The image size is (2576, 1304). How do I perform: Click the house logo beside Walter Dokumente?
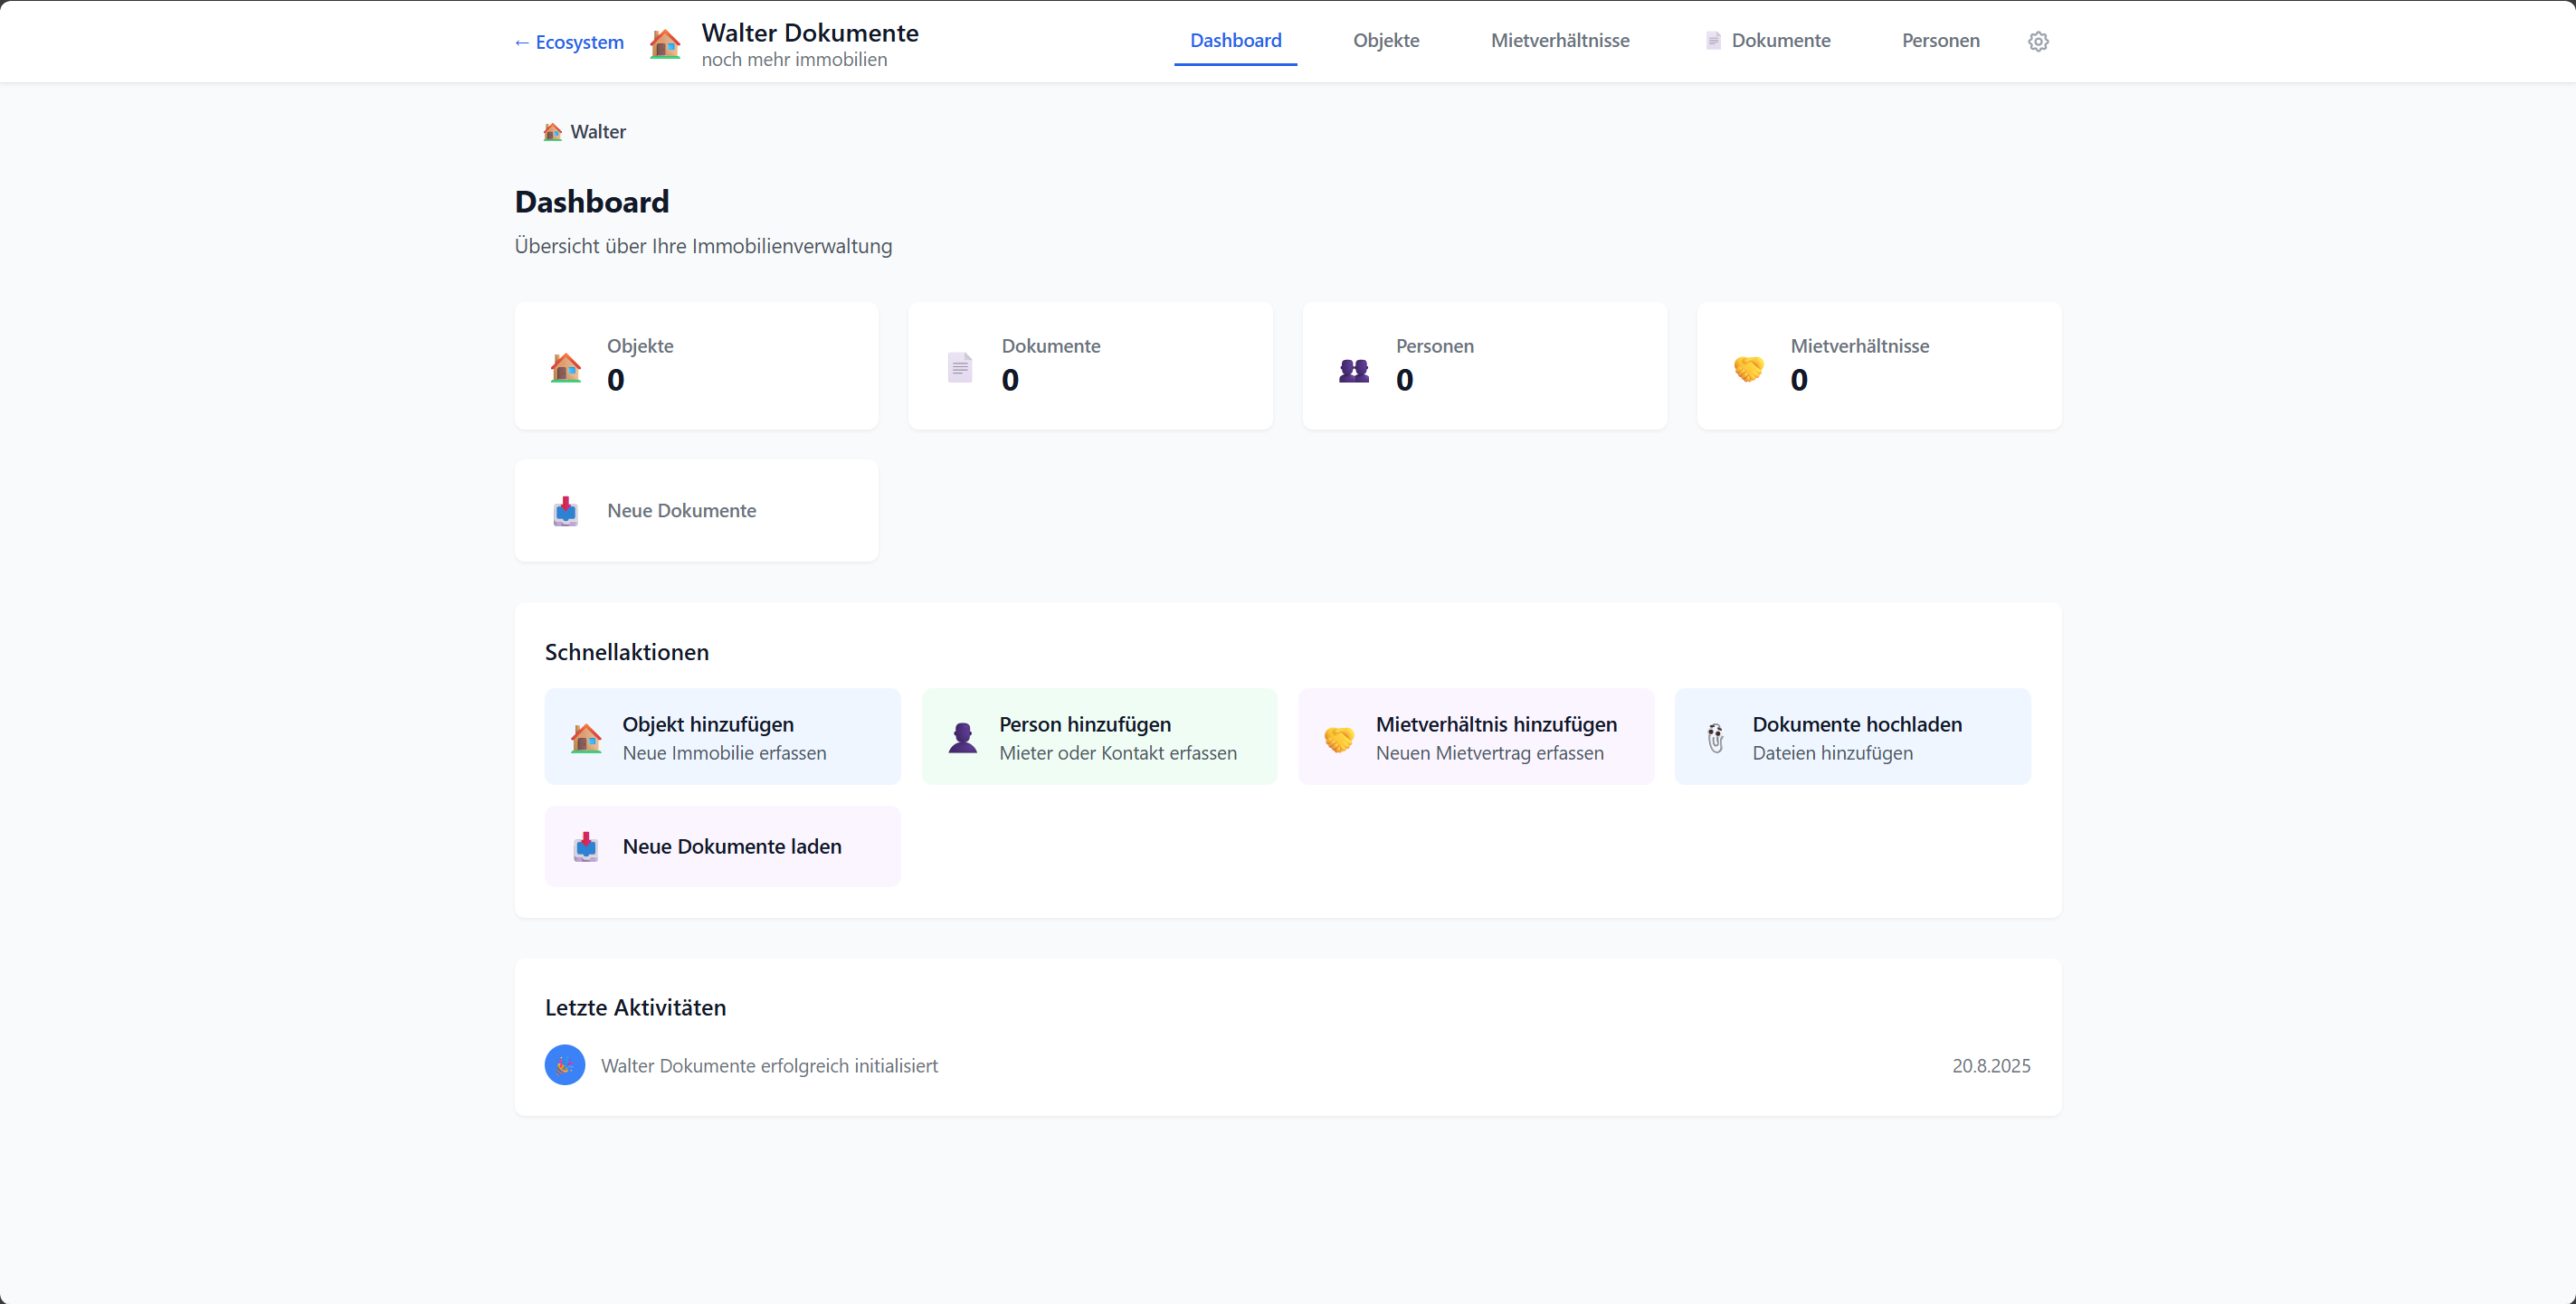pyautogui.click(x=665, y=44)
